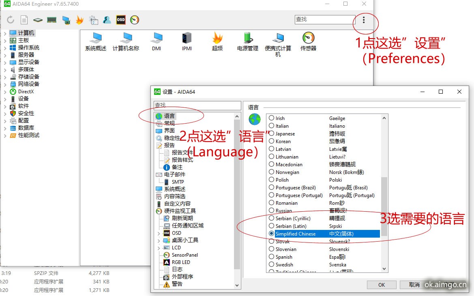Select the Romanian radio button
The height and width of the screenshot is (296, 474).
click(x=271, y=203)
